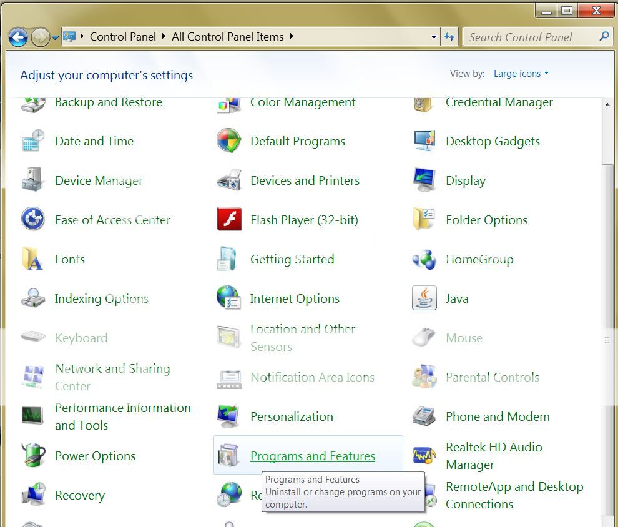The width and height of the screenshot is (618, 527).
Task: Open the Desktop Gadgets icon
Action: (x=424, y=140)
